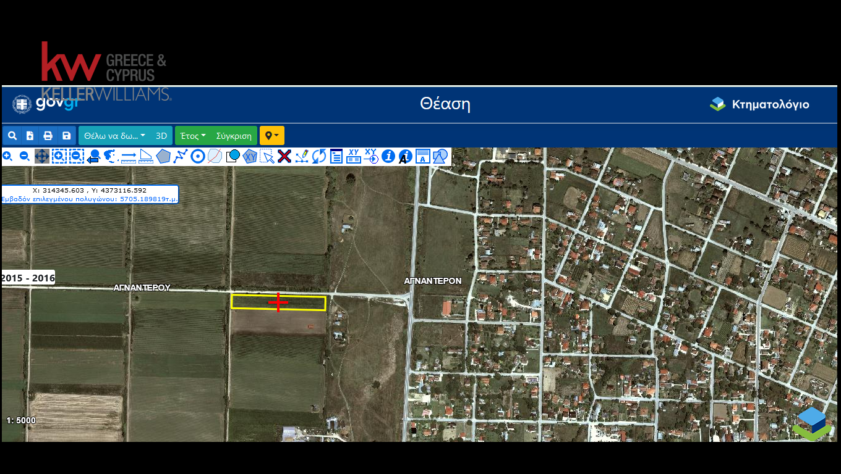Click the ΑΓΝΑΝΤΕΡΟΝ map label
The width and height of the screenshot is (841, 474).
click(x=433, y=280)
